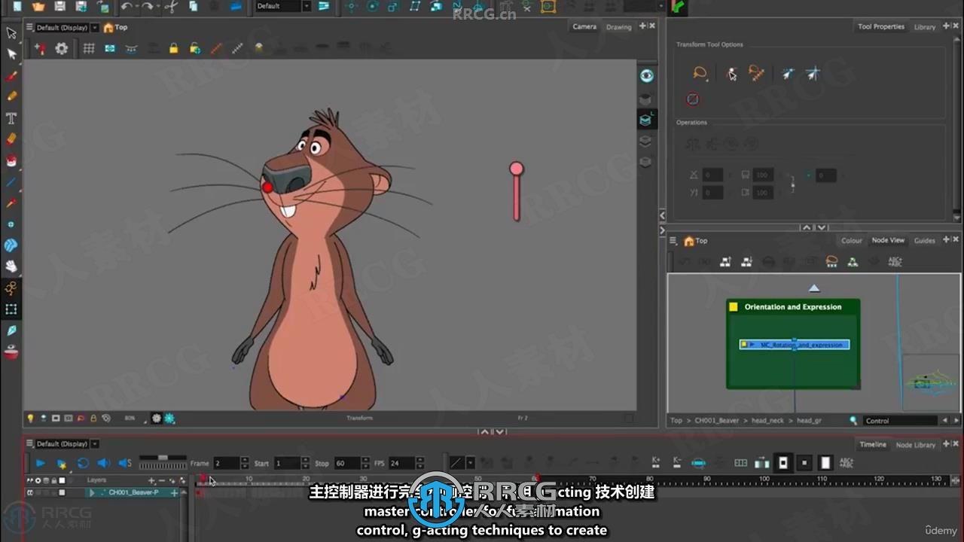Switch to the Guides tab
Viewport: 964px width, 542px height.
(924, 241)
